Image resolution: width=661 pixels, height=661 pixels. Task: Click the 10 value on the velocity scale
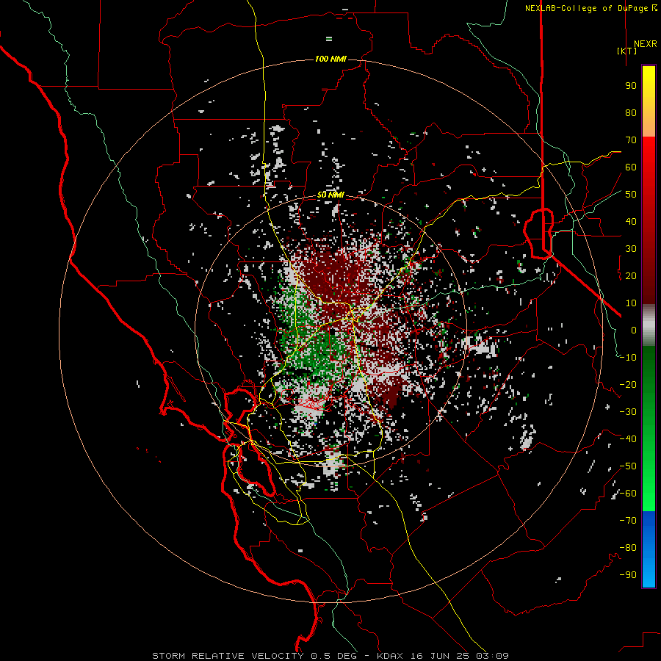(631, 303)
